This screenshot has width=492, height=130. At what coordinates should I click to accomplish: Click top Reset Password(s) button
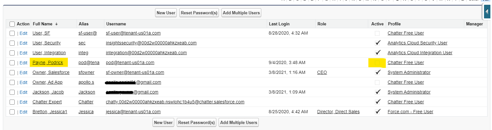[x=199, y=13]
